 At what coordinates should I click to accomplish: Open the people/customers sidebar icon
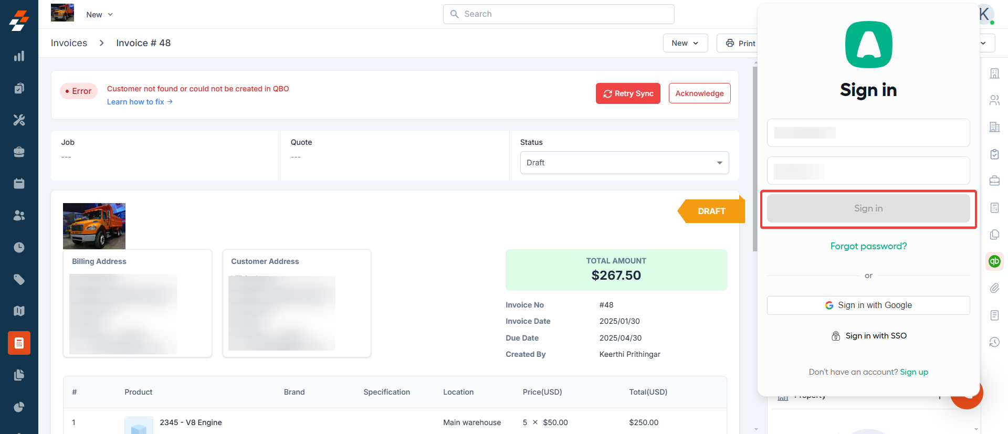(19, 216)
